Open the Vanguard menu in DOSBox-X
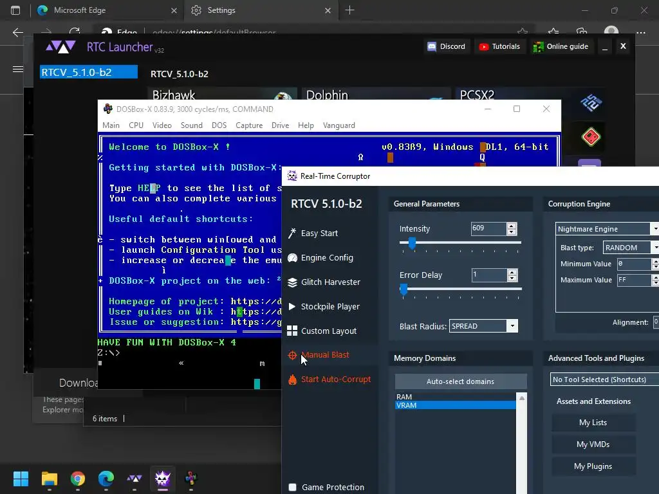The height and width of the screenshot is (494, 659). (339, 125)
